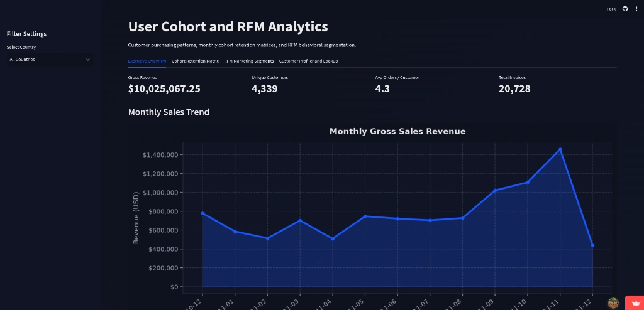Click the Total Invoices value 20,728

[x=514, y=89]
